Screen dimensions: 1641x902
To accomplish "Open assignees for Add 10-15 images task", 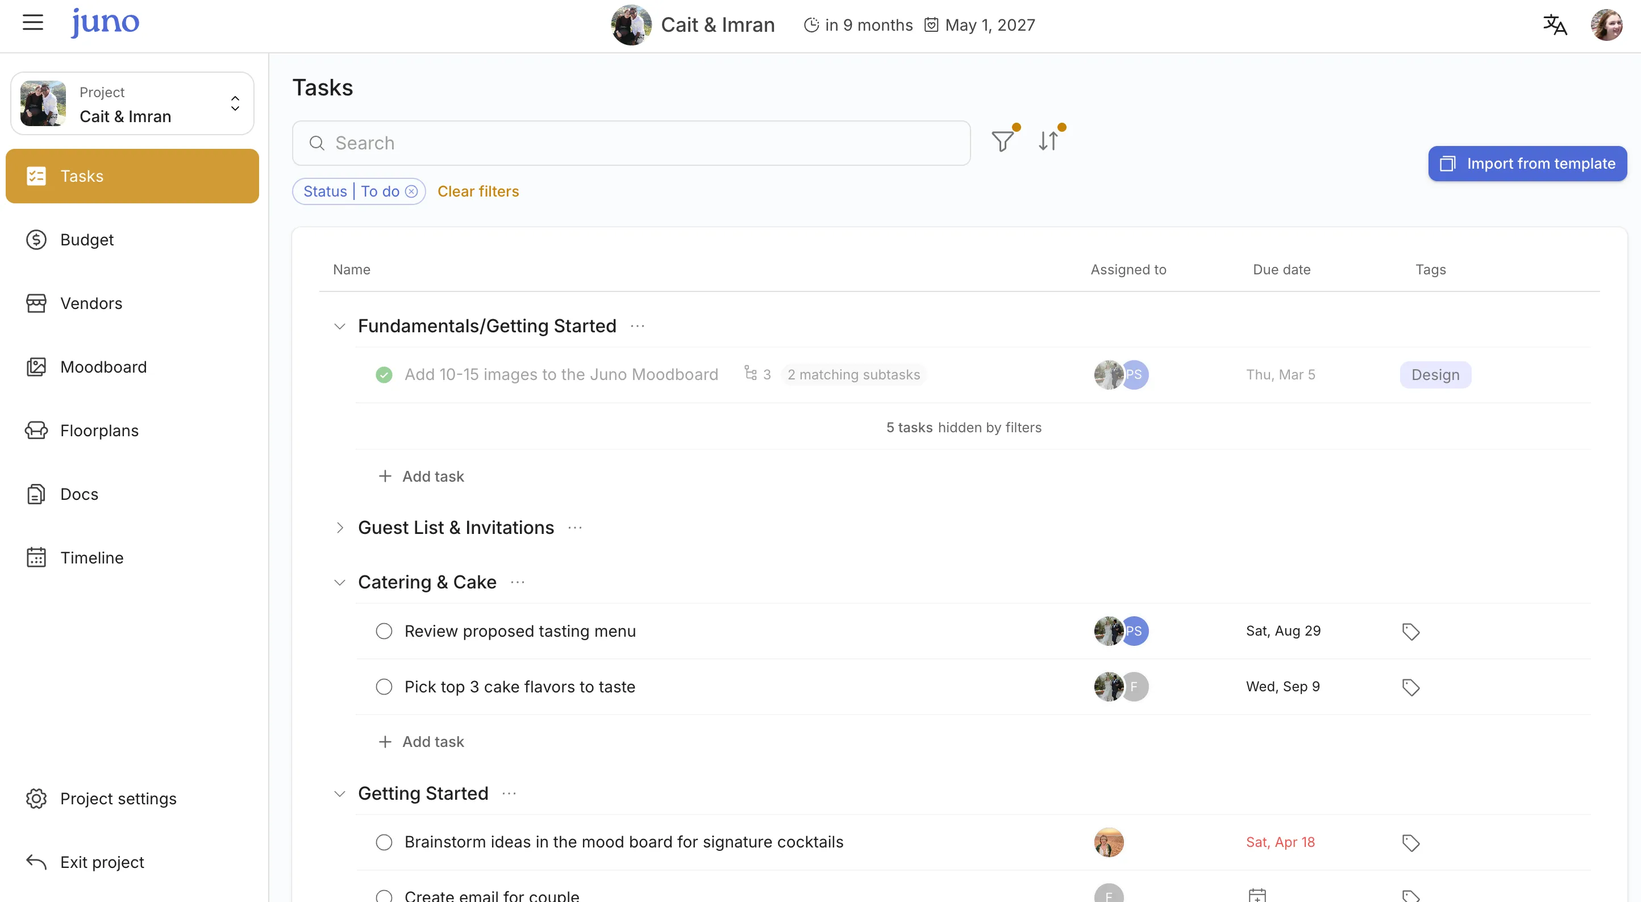I will [x=1121, y=374].
